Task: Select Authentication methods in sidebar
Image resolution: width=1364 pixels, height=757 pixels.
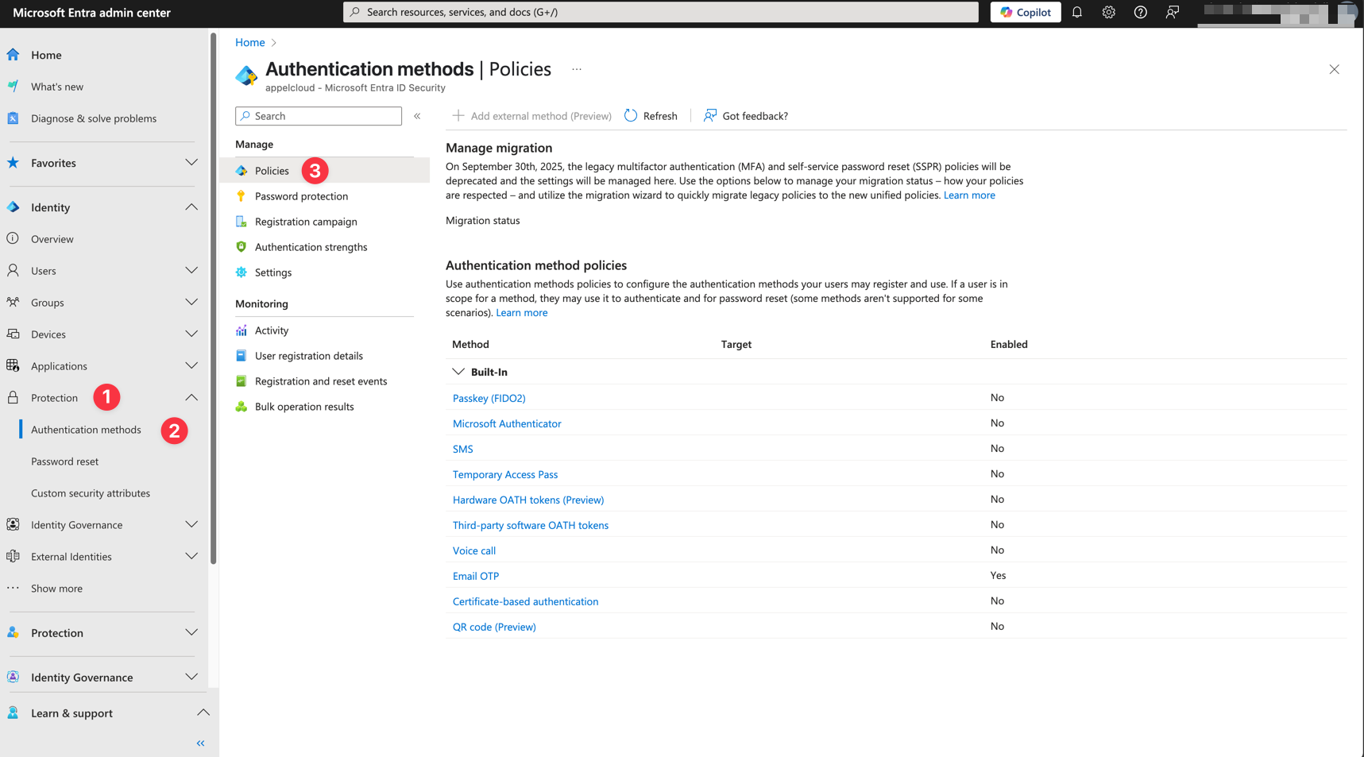Action: coord(86,430)
